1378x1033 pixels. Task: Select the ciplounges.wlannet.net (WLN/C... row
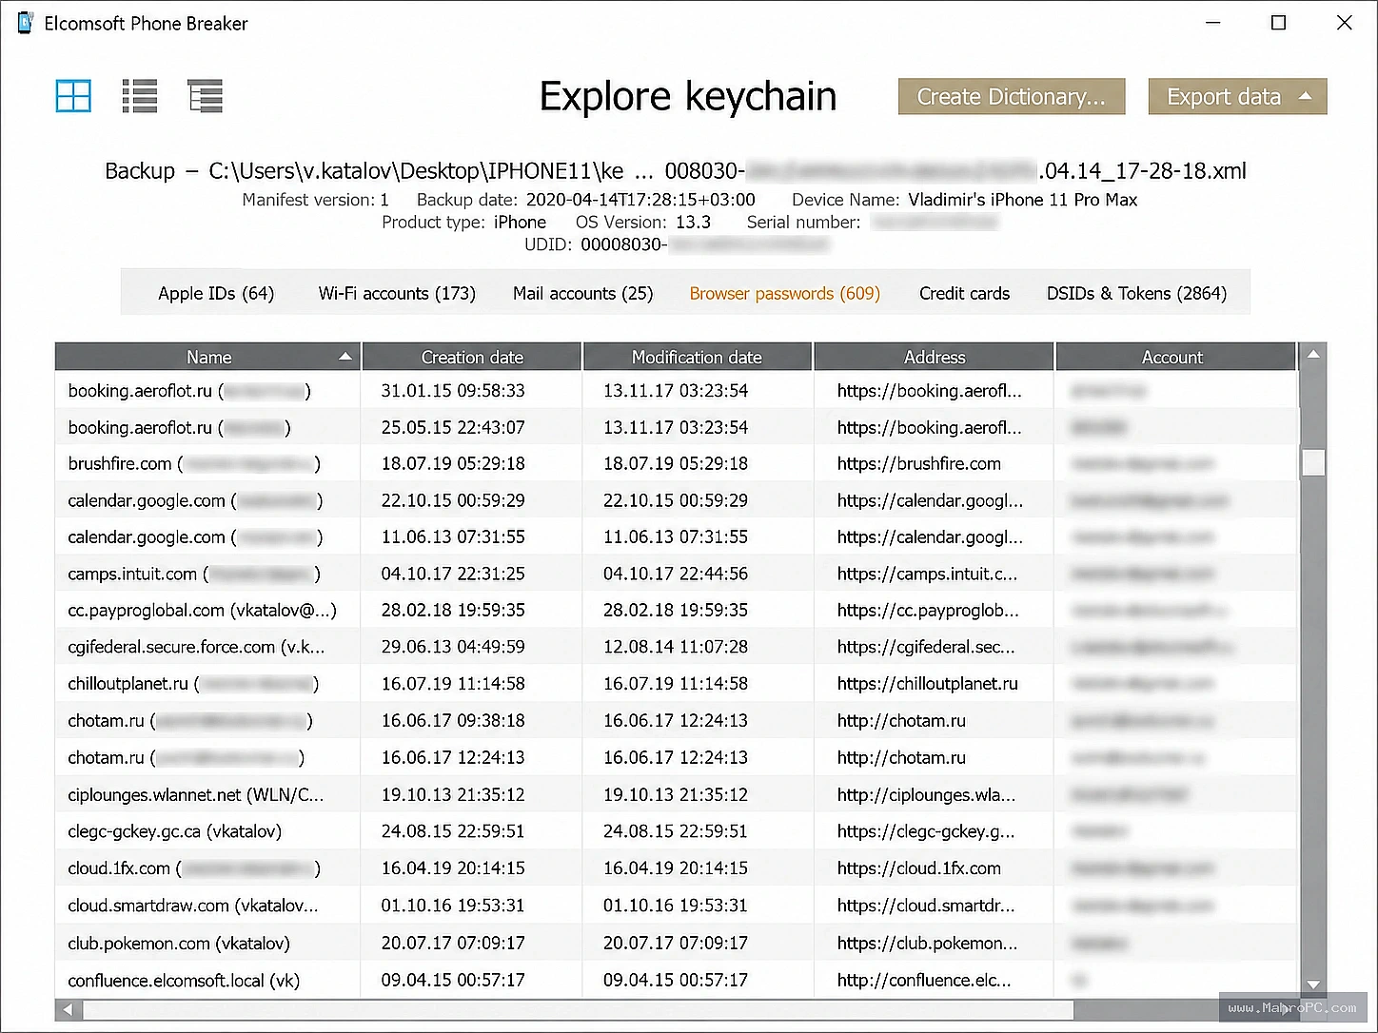pos(676,794)
